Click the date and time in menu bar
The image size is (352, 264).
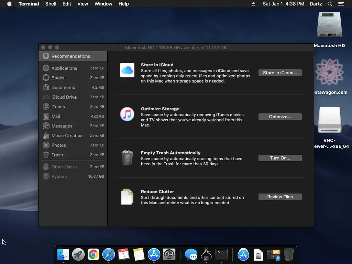click(x=283, y=4)
